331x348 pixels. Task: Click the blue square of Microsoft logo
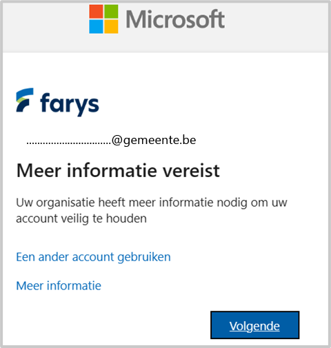point(96,27)
